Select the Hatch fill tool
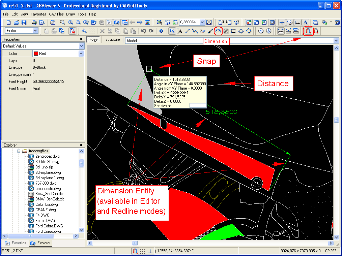This screenshot has height=256, width=342. point(226,31)
